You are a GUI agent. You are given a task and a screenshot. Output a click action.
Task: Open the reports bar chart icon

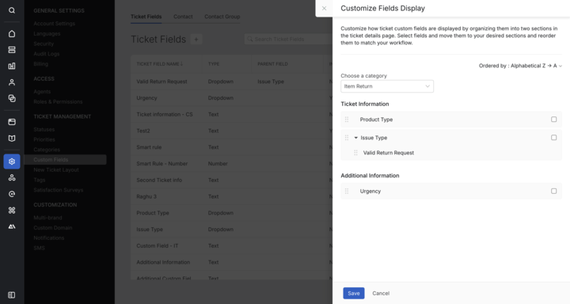click(x=12, y=66)
